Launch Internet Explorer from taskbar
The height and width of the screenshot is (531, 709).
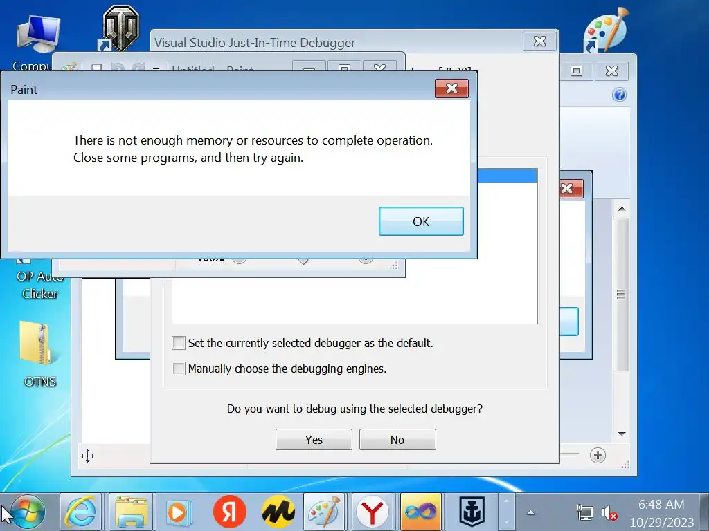[x=81, y=512]
